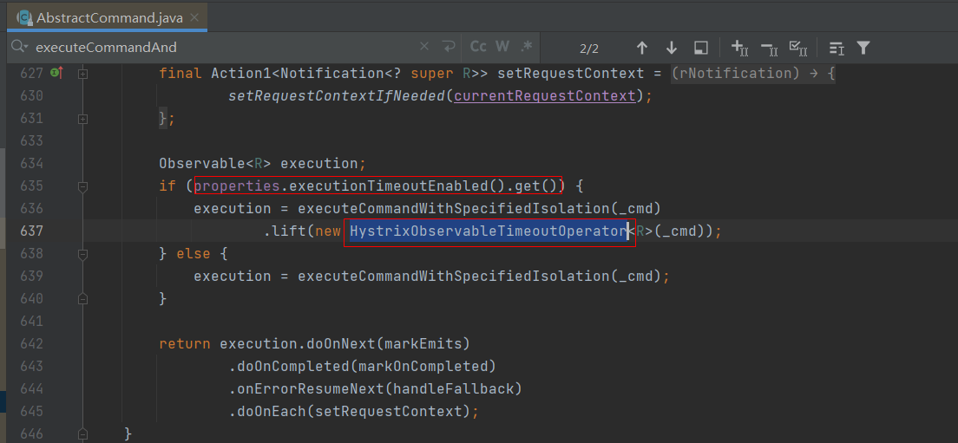
Task: Click executeCommandWithSpecifiedIsolation on line 636
Action: pyautogui.click(x=454, y=209)
